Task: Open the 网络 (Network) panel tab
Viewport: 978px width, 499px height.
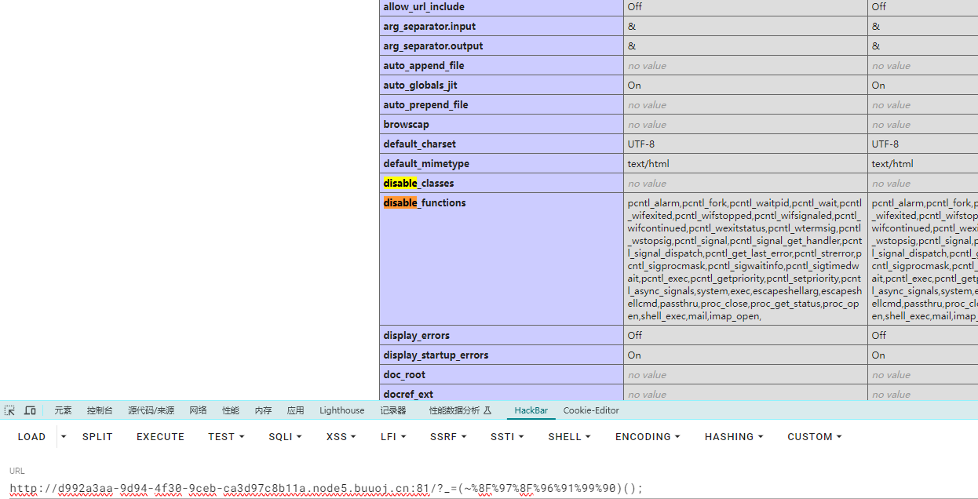Action: pyautogui.click(x=198, y=410)
